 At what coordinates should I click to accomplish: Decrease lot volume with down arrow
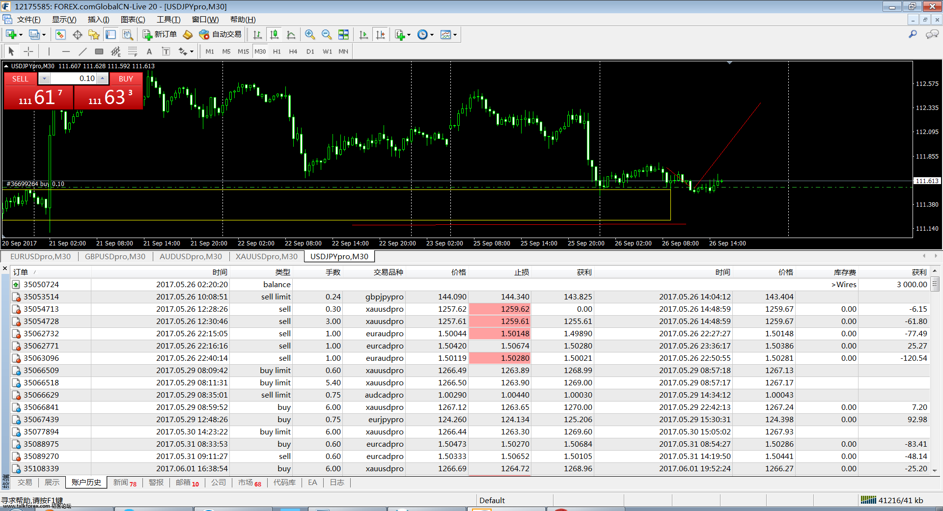point(44,79)
